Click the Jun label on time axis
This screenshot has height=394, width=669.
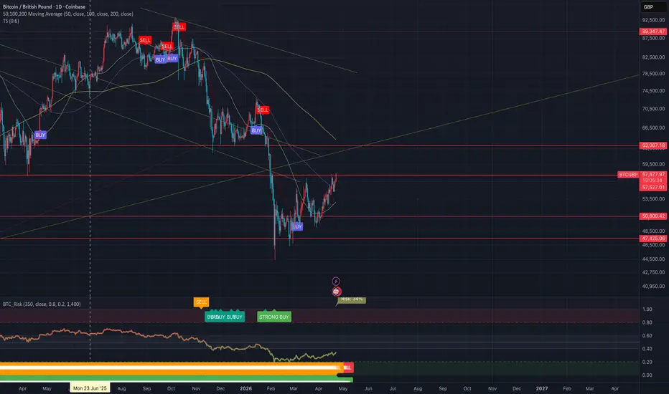tap(368, 388)
